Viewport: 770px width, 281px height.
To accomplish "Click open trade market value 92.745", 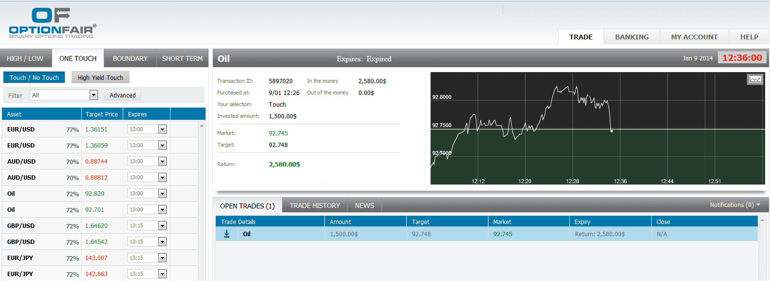I will click(x=503, y=234).
